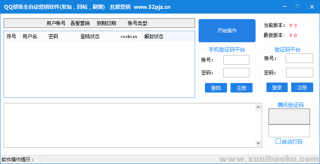Click 登陆 in the 手机验证码平台 panel
This screenshot has width=320, height=164.
216,88
